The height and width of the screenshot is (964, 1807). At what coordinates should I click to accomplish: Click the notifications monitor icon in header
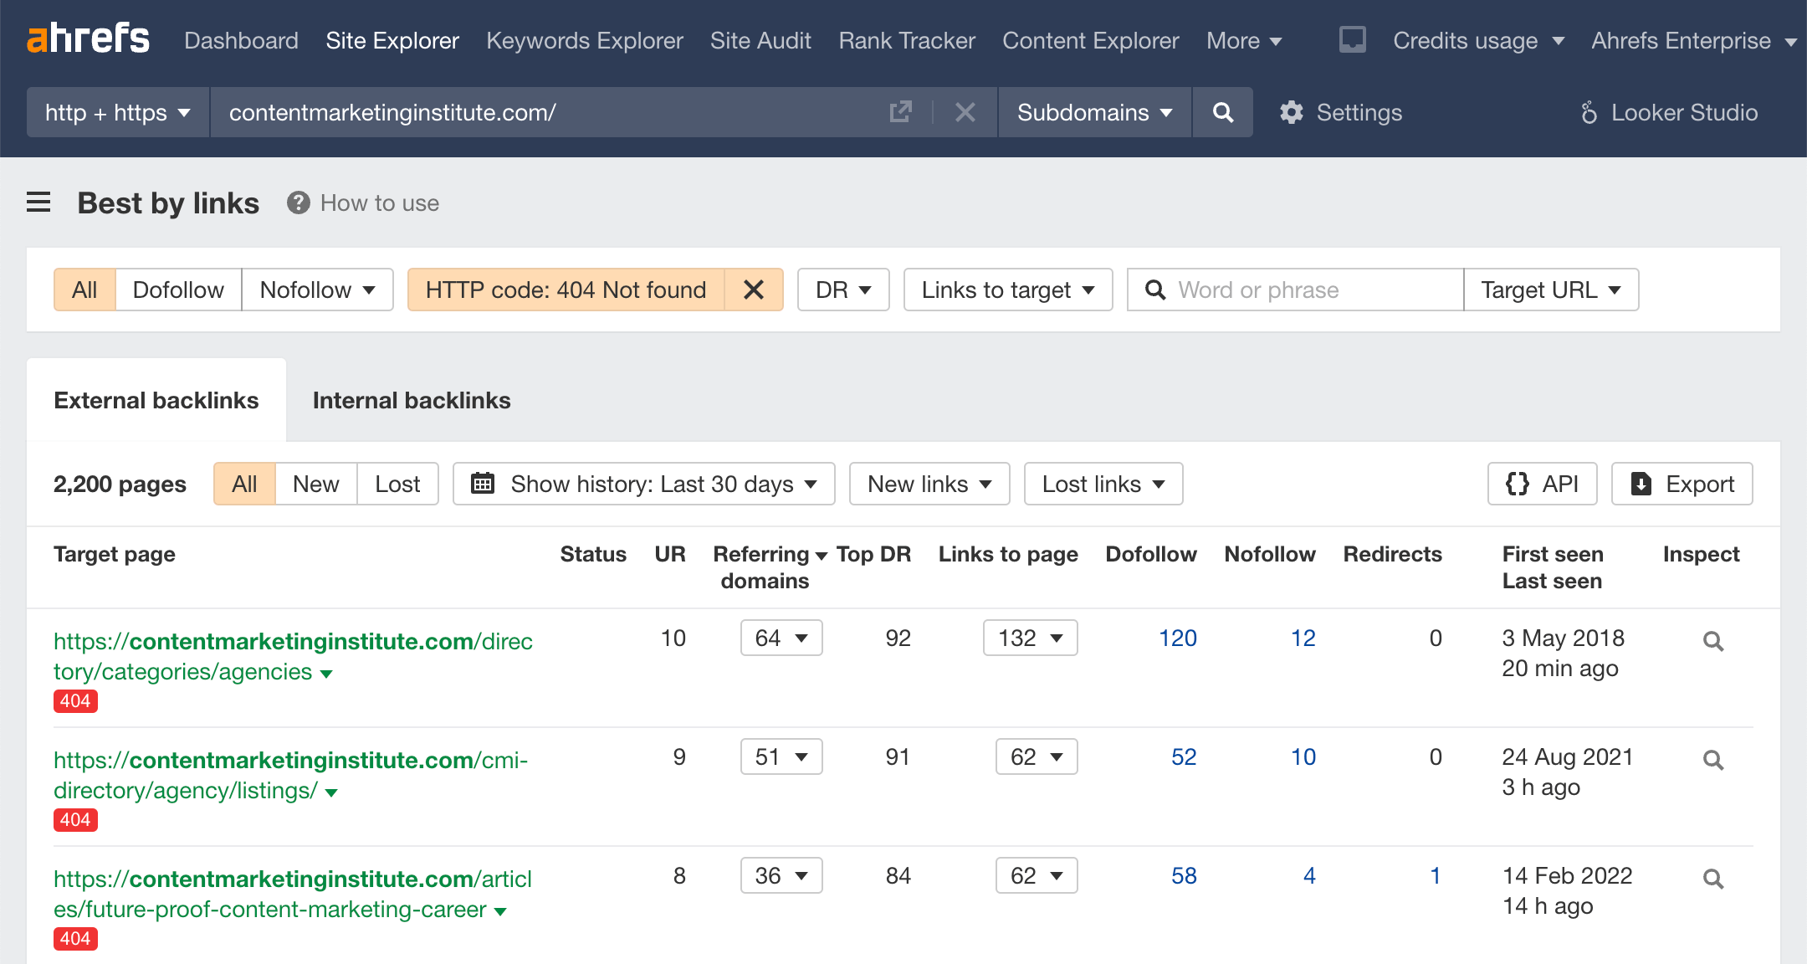1352,39
